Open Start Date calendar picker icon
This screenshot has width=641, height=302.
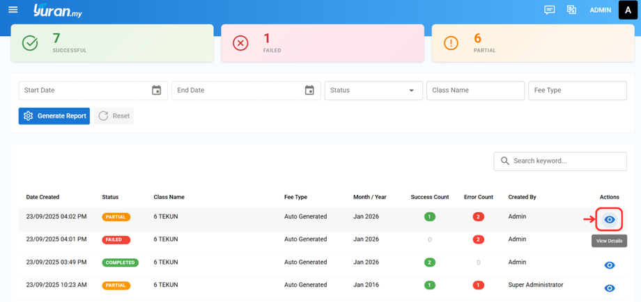point(157,90)
